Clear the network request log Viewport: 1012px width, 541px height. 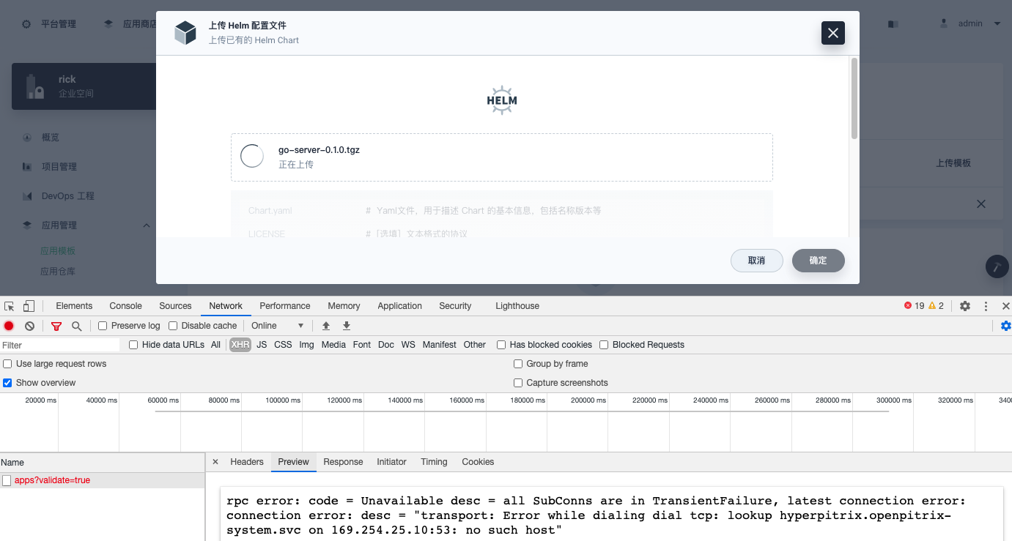[x=29, y=325]
